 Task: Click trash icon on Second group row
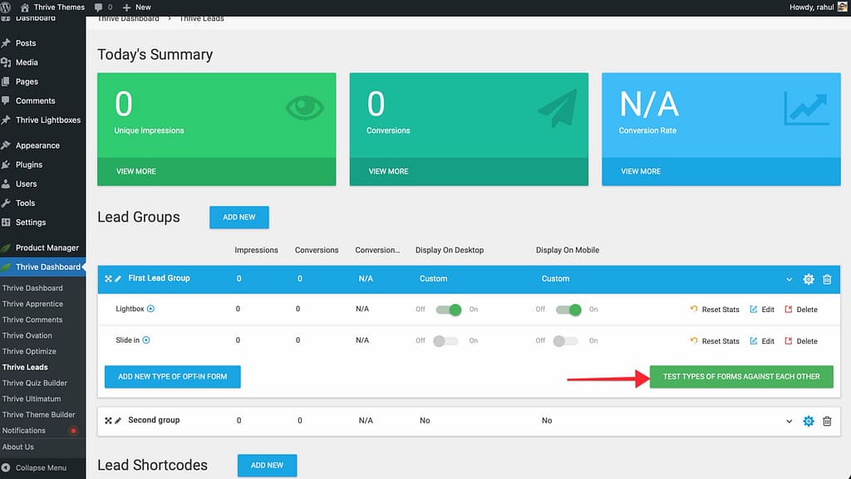point(827,421)
